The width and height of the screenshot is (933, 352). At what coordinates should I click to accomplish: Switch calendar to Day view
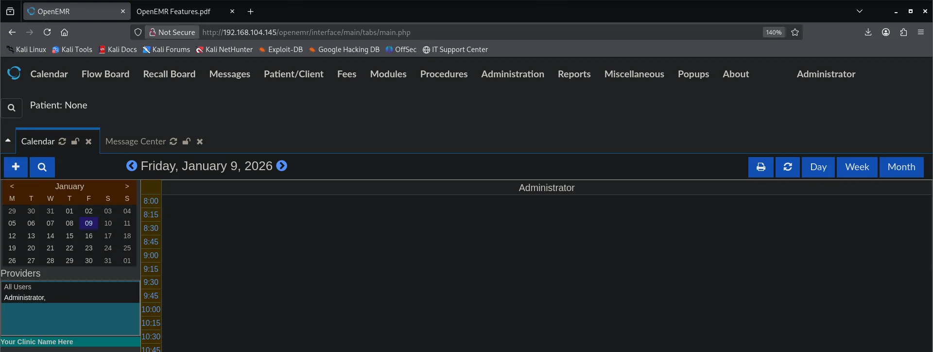(x=818, y=167)
